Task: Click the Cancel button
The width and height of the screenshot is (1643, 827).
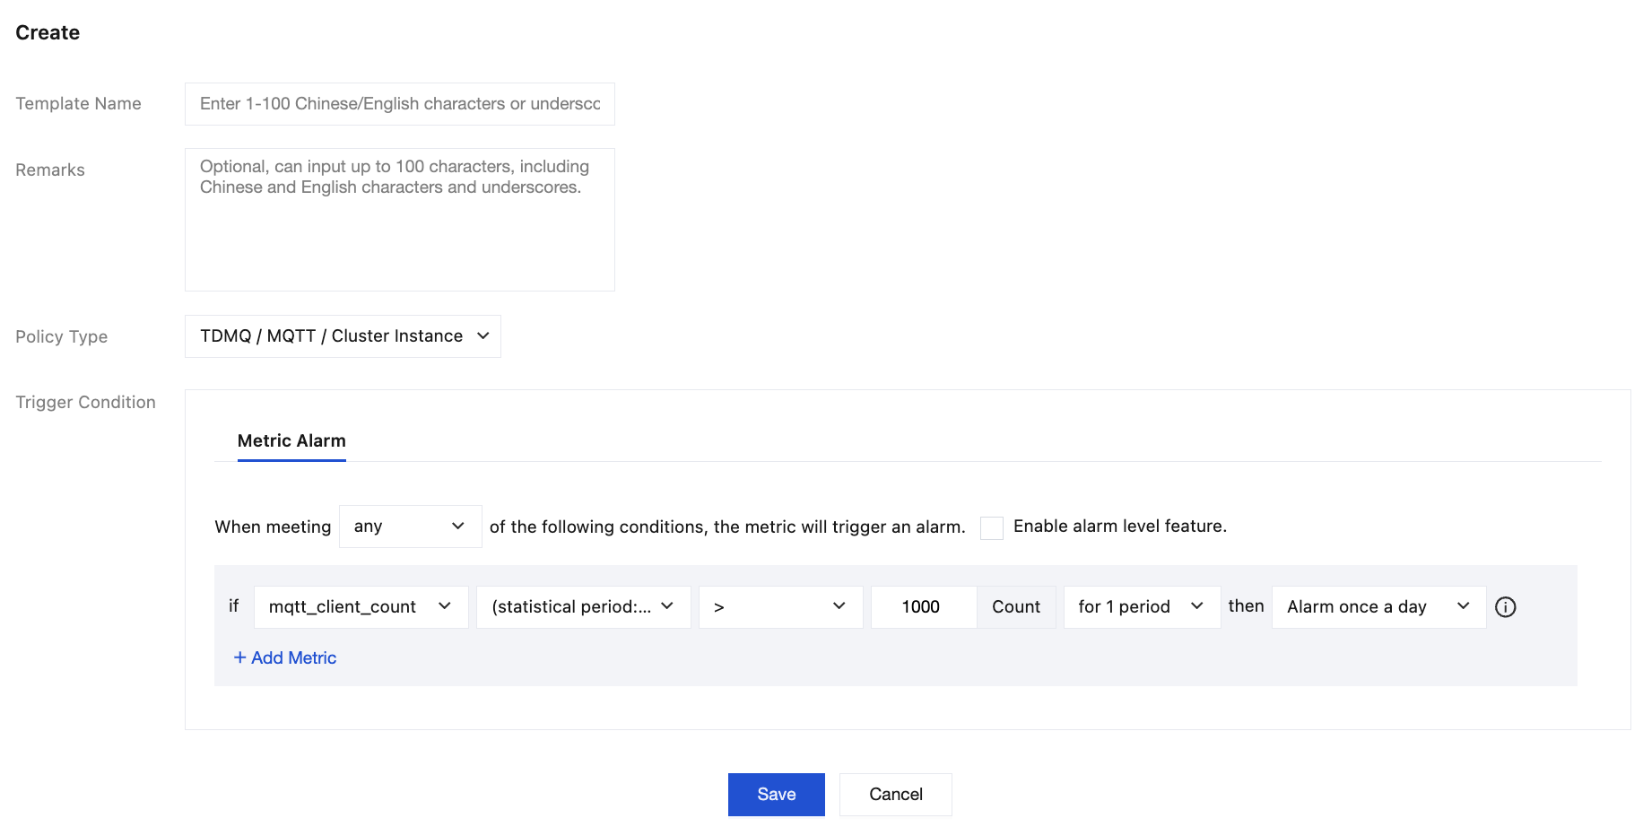Action: point(895,794)
